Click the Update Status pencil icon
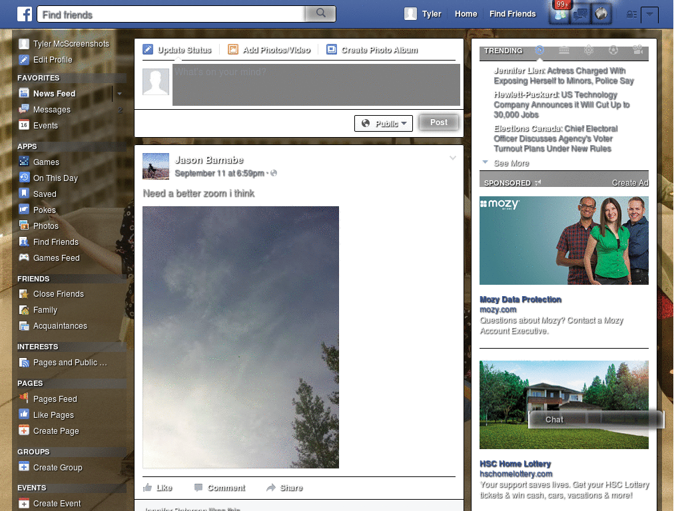 (148, 49)
